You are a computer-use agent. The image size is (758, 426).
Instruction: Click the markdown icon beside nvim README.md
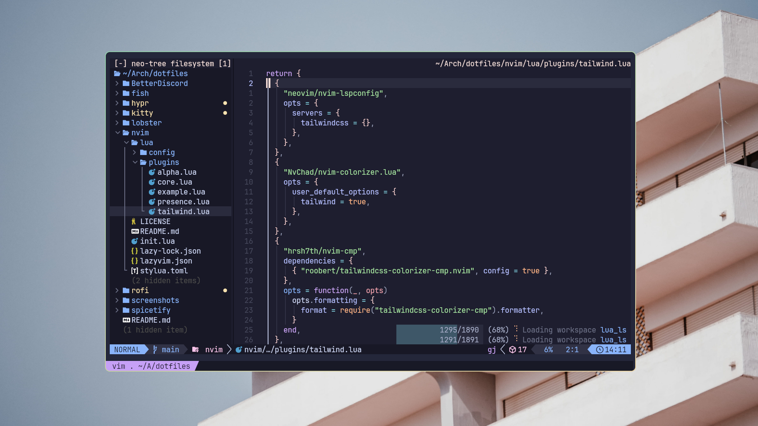[135, 232]
